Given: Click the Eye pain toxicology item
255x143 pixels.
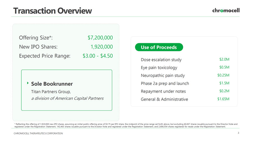Looking at the screenshot, I should point(159,68).
